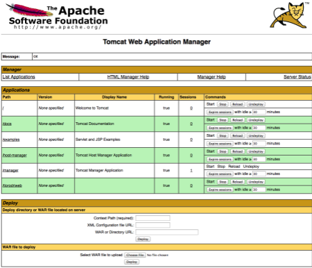Click idle minutes field in /host-manager row

point(259,159)
